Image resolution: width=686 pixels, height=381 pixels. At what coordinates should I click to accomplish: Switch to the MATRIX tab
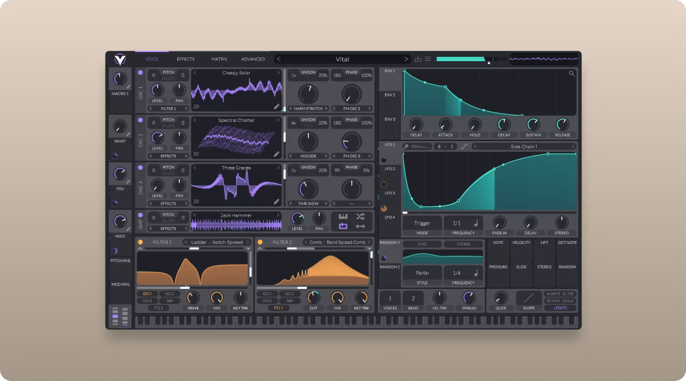click(x=219, y=59)
